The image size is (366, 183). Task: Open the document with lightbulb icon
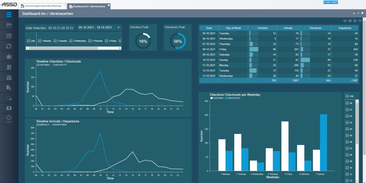point(9,88)
